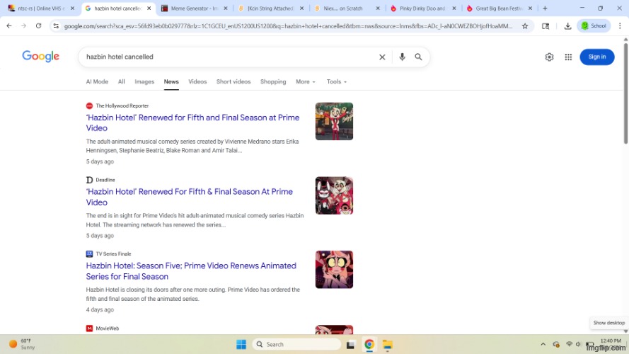This screenshot has height=354, width=629.
Task: Click the Deadline source label
Action: click(105, 180)
